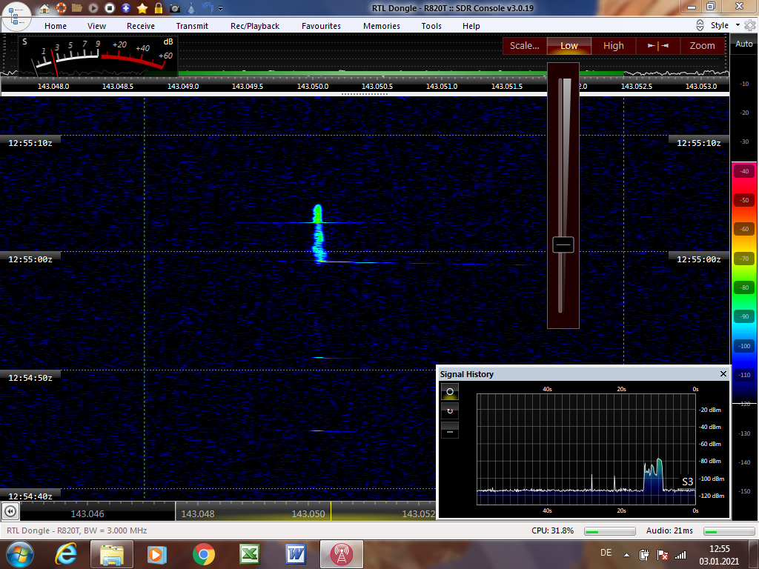Open the Favourites ribbon tab
Screen dimensions: 759x569
click(321, 26)
